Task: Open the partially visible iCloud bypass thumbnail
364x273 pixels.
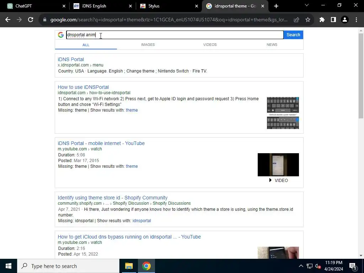Action: tap(278, 253)
